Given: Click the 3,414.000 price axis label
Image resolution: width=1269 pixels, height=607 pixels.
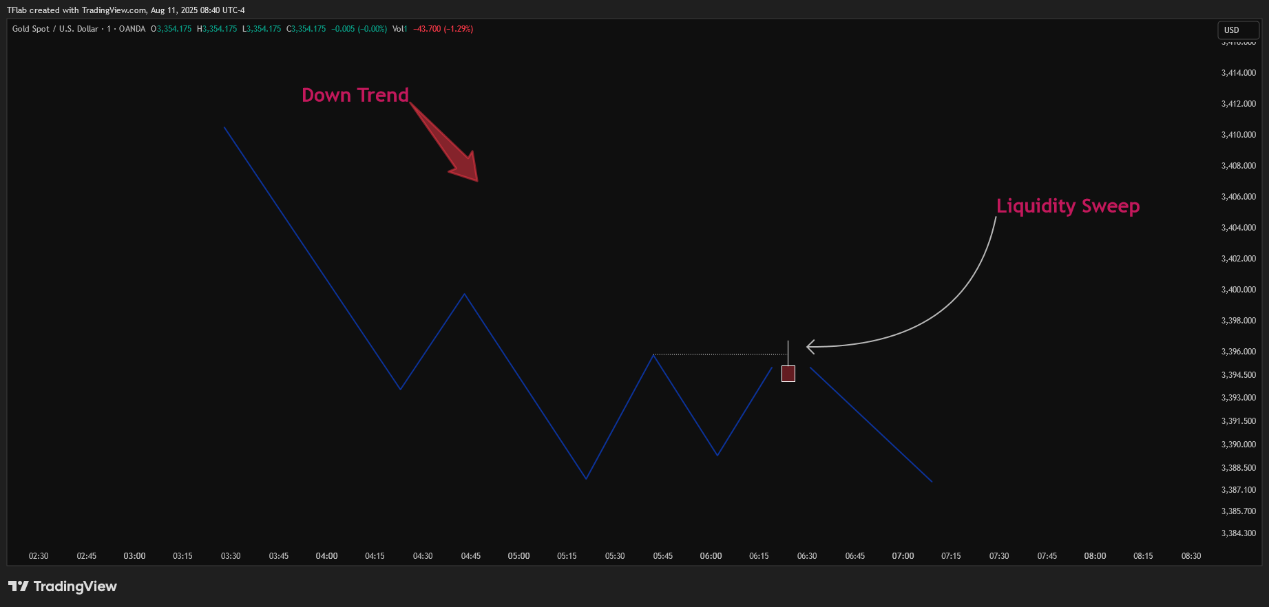Looking at the screenshot, I should pos(1239,73).
